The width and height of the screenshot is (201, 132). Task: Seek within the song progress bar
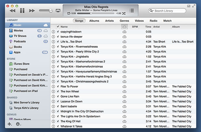click(96, 13)
